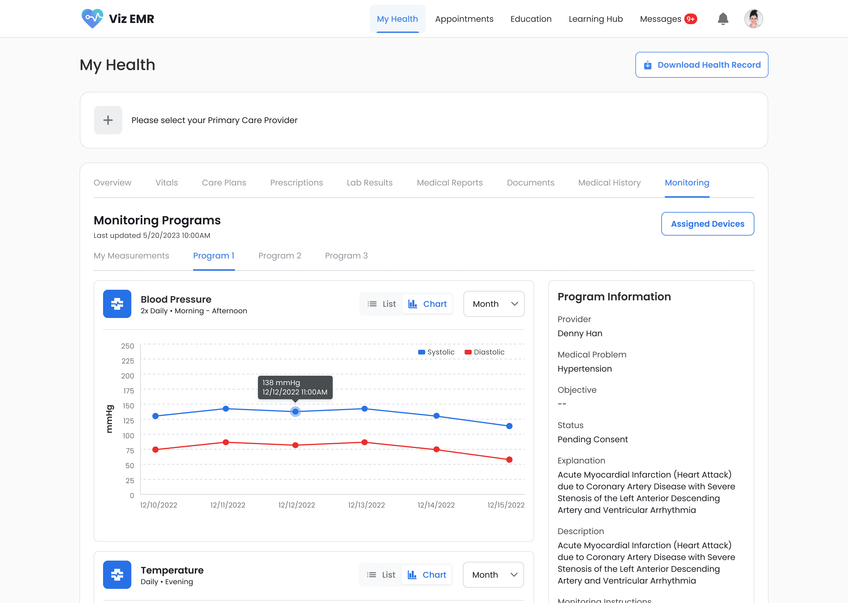Viewport: 848px width, 603px height.
Task: Expand Blood Pressure Month dropdown
Action: [x=494, y=304]
